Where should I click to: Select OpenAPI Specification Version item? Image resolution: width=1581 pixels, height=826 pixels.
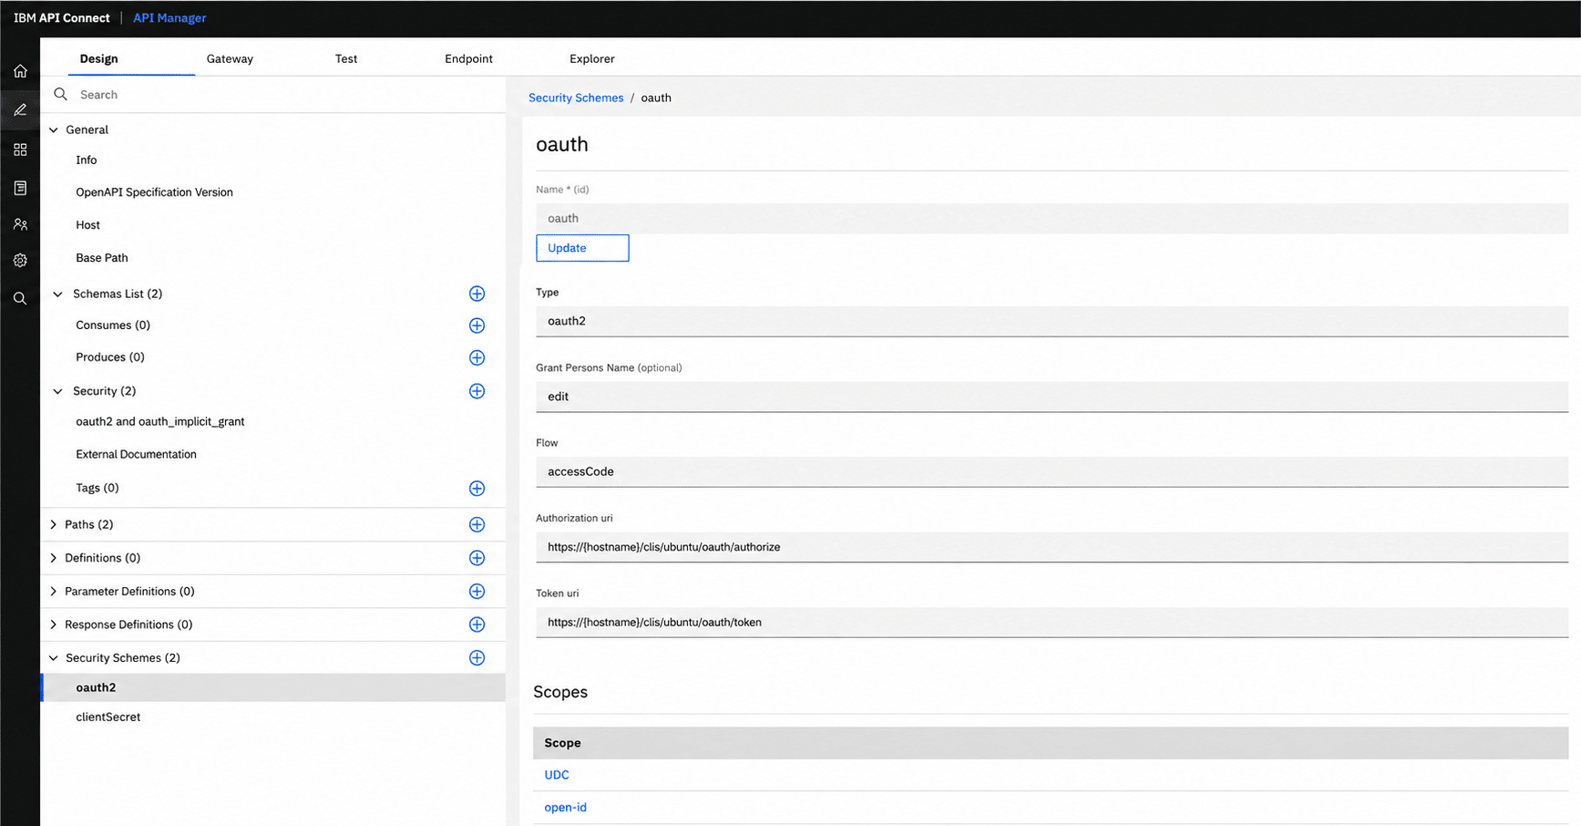[155, 192]
